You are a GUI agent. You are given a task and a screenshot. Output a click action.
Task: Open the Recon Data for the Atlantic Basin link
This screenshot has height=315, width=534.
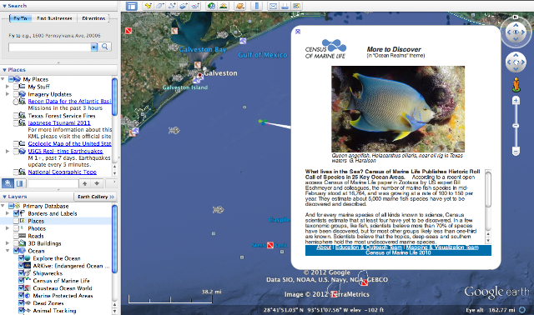click(x=69, y=102)
